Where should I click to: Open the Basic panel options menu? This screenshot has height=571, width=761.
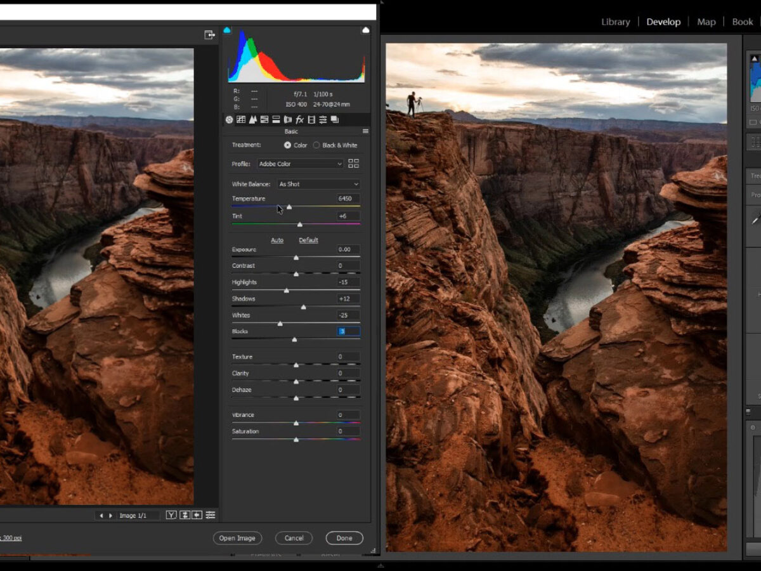(x=365, y=131)
